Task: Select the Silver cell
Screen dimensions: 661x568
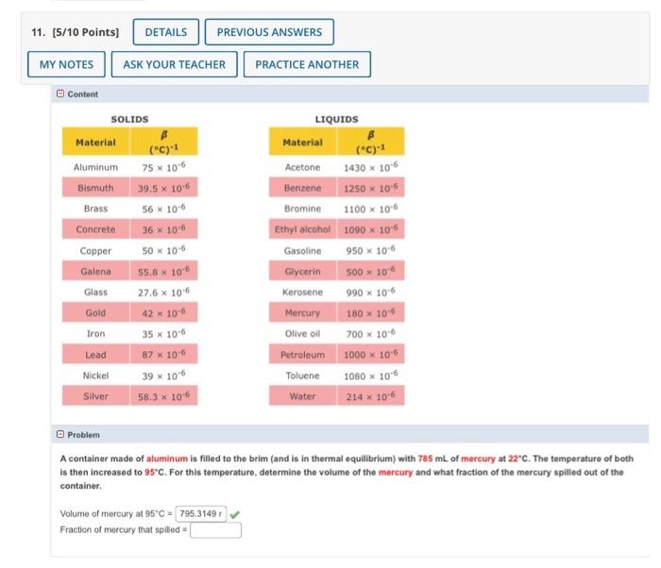Action: click(95, 396)
